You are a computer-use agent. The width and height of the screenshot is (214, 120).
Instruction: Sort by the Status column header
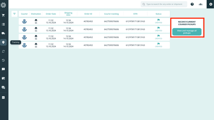[159, 14]
